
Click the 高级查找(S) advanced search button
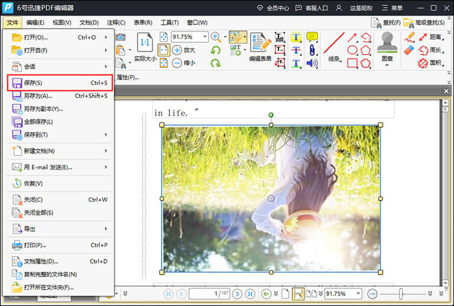pos(426,22)
